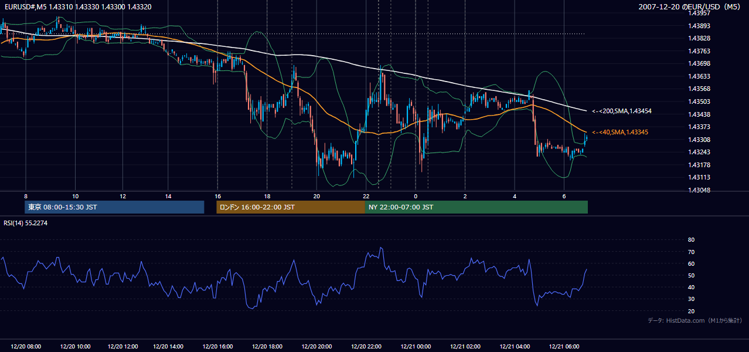Click price axis label 1.43568
Viewport: 749px width, 352px height.
click(x=699, y=89)
